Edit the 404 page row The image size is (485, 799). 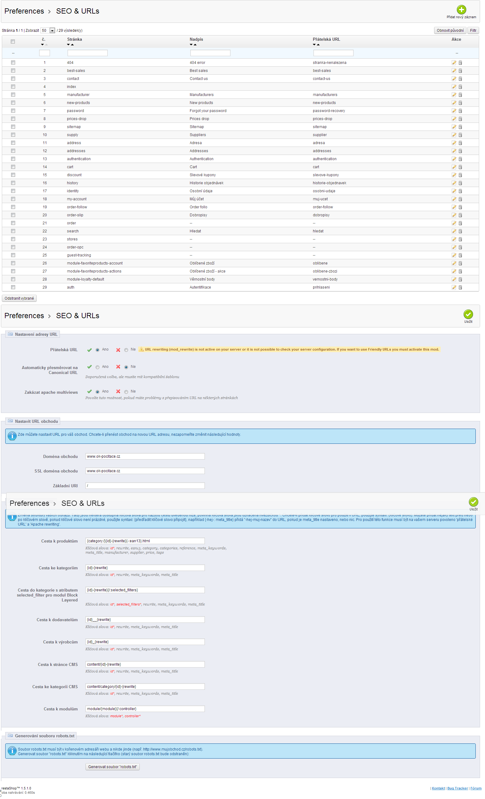click(x=454, y=63)
